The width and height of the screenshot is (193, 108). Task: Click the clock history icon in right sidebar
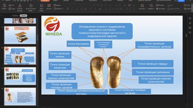click(x=190, y=32)
